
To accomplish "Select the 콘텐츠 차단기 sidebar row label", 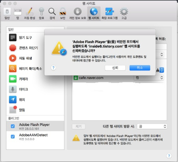I will (x=28, y=48).
